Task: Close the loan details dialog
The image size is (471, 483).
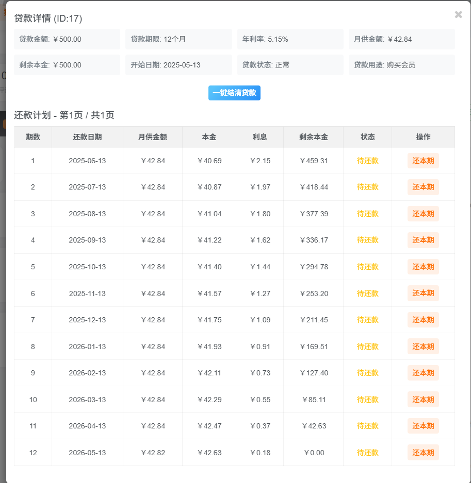Action: coord(458,14)
